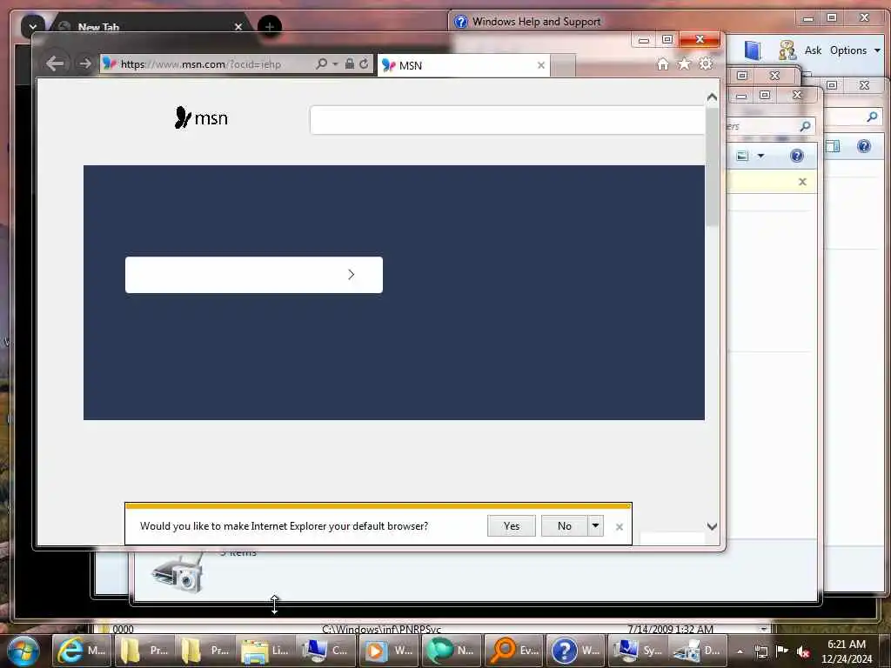Go forward in Internet Explorer
Image resolution: width=891 pixels, height=668 pixels.
tap(85, 63)
